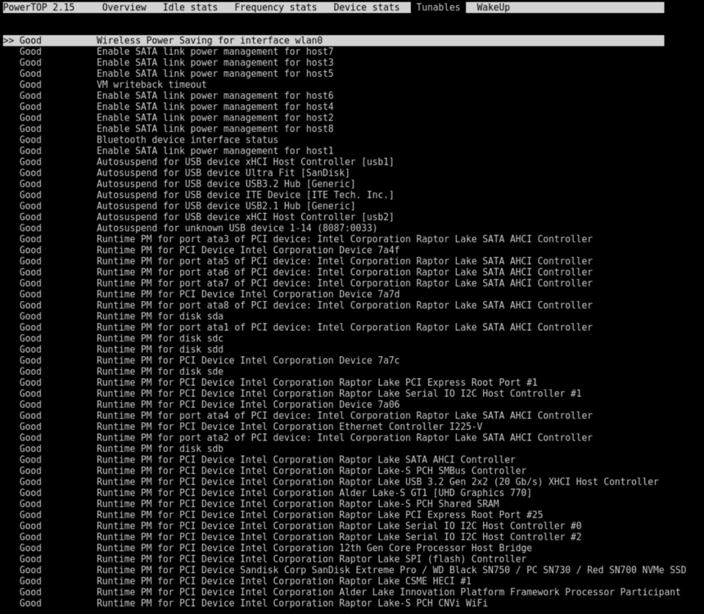
Task: Click the PowerTOP 2.15 title text
Action: [38, 7]
